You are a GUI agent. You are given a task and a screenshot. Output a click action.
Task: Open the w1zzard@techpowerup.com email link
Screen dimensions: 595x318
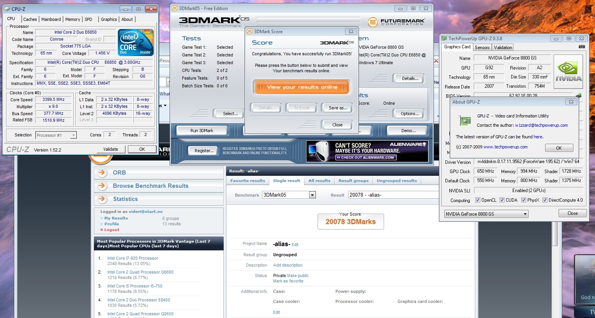point(541,125)
